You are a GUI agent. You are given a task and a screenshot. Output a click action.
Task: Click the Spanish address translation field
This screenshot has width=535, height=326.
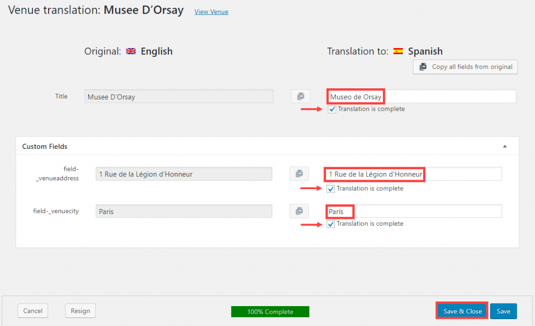pyautogui.click(x=413, y=174)
